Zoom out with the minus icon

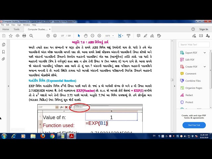[92, 36]
